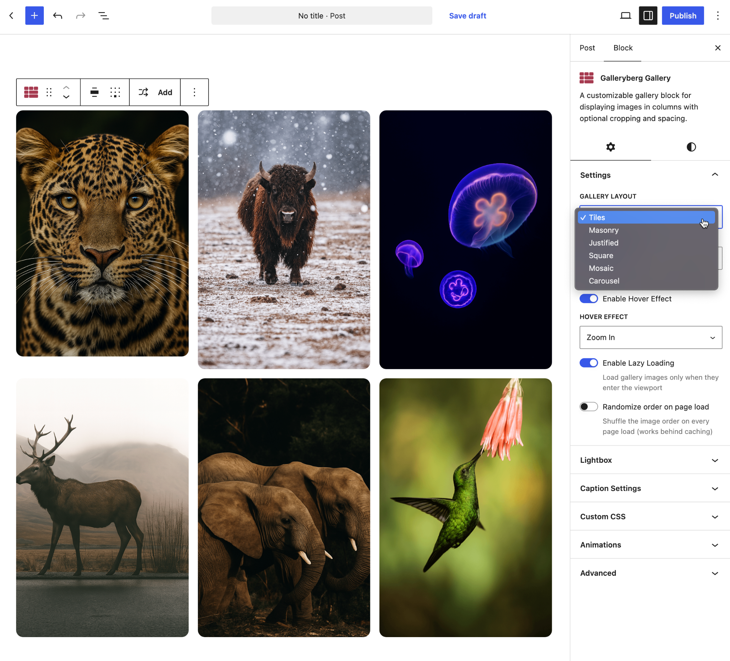
Task: Open the block alignment control
Action: 94,92
